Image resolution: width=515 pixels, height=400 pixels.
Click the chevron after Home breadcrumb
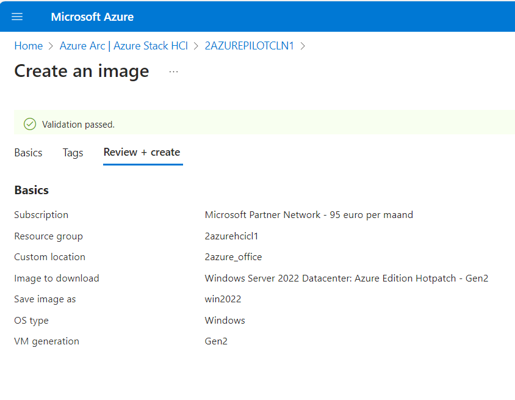(x=51, y=46)
